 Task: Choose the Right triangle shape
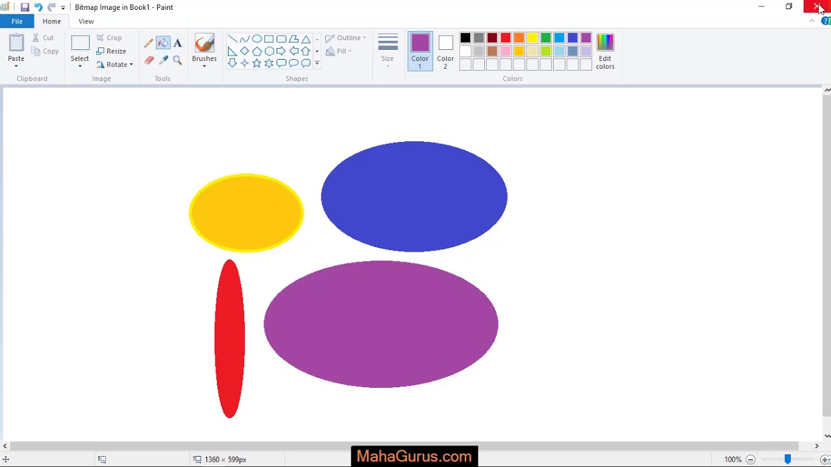(232, 51)
